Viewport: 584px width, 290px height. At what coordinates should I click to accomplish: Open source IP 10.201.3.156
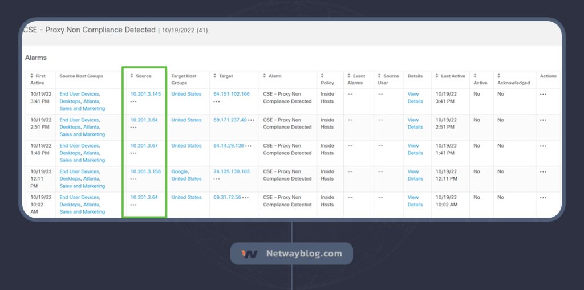(x=145, y=171)
